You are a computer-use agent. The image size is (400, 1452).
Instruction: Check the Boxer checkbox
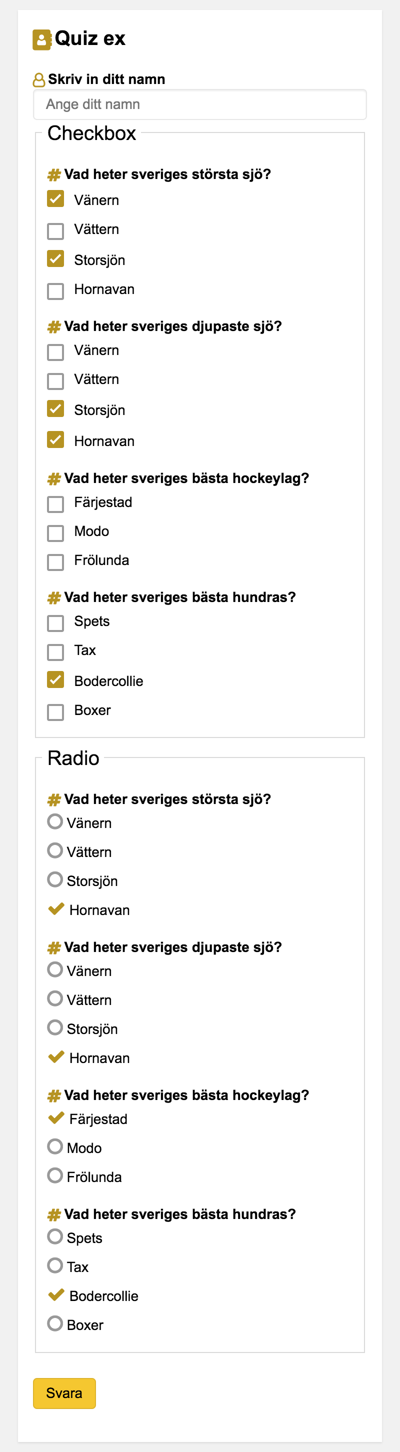pyautogui.click(x=55, y=712)
